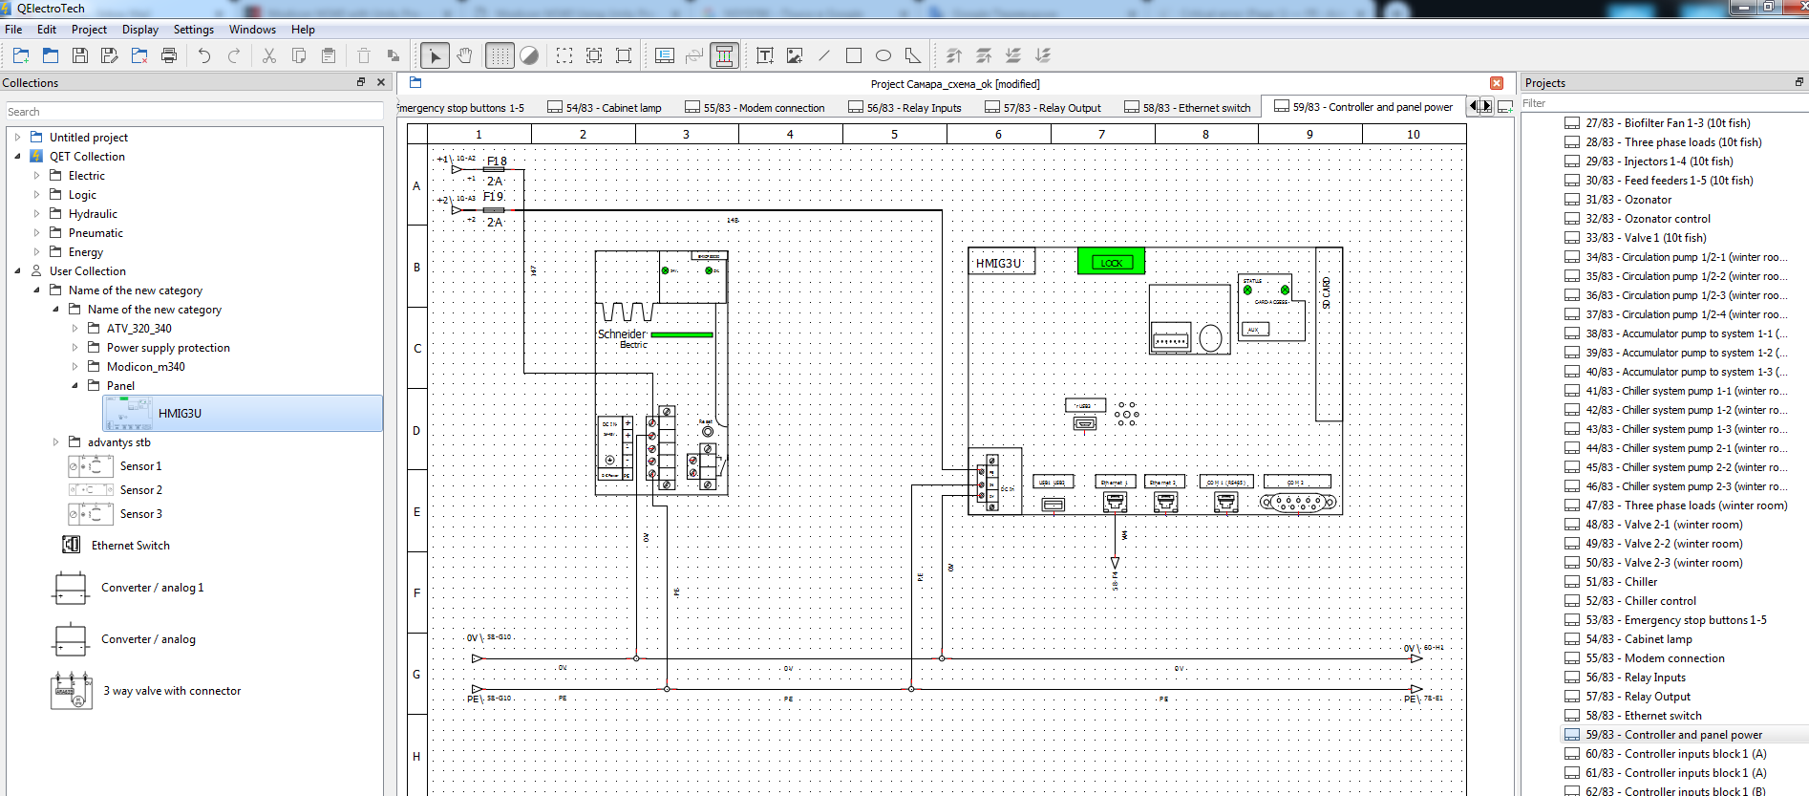Click the Add text field tool
The image size is (1809, 796).
[x=764, y=55]
